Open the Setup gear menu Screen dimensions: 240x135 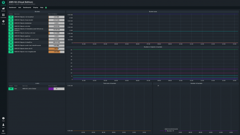[x=3, y=22]
